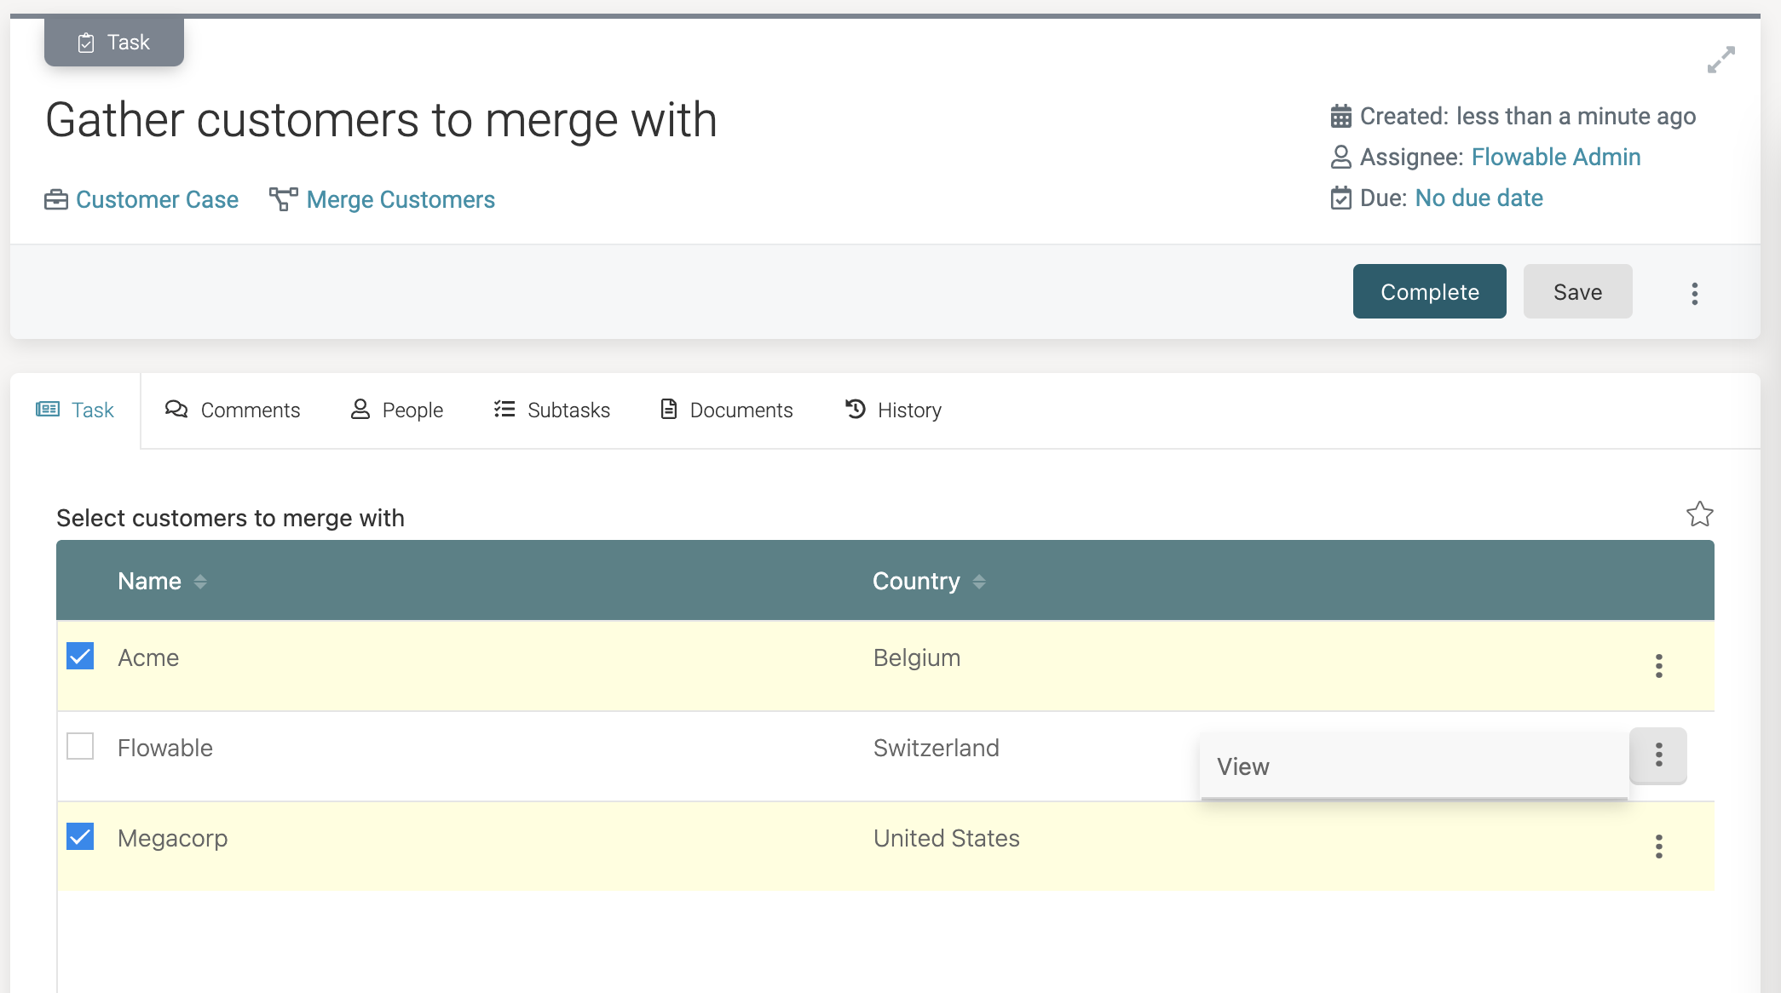This screenshot has height=993, width=1781.
Task: Click the Complete button
Action: point(1429,291)
